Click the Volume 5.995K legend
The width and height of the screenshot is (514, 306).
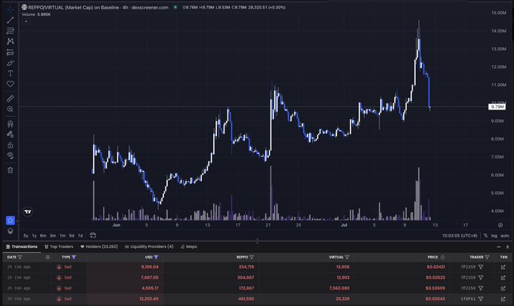36,14
